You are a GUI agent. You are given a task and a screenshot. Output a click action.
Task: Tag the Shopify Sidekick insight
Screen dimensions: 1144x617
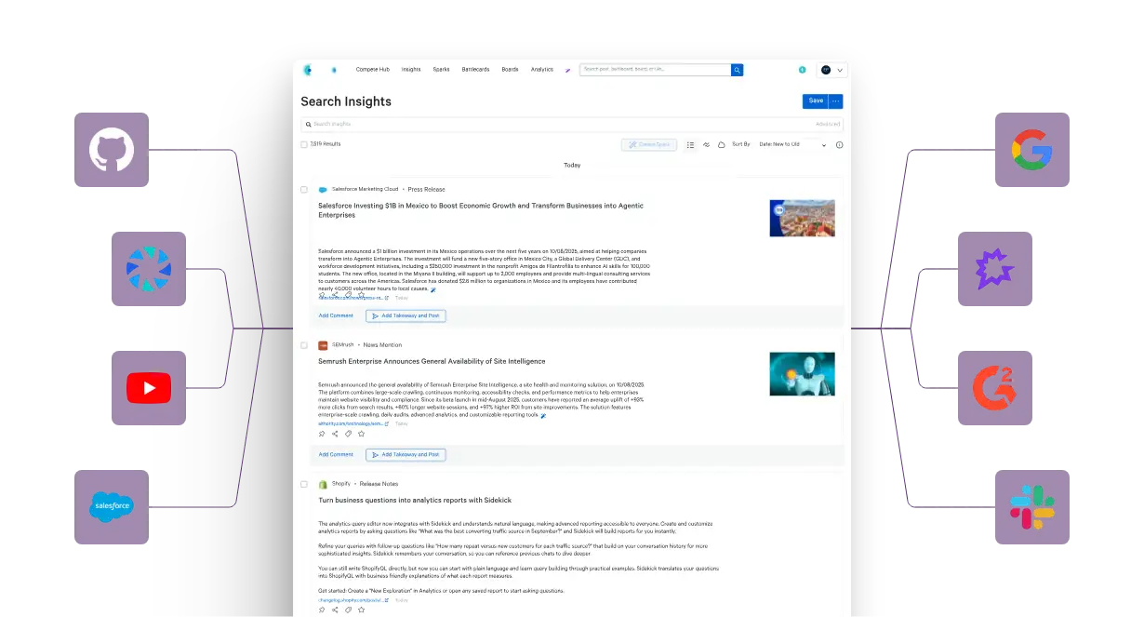pyautogui.click(x=348, y=610)
